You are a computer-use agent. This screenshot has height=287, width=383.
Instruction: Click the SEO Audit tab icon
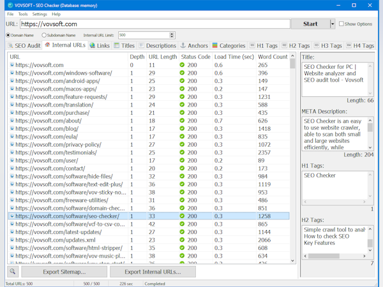(10, 46)
